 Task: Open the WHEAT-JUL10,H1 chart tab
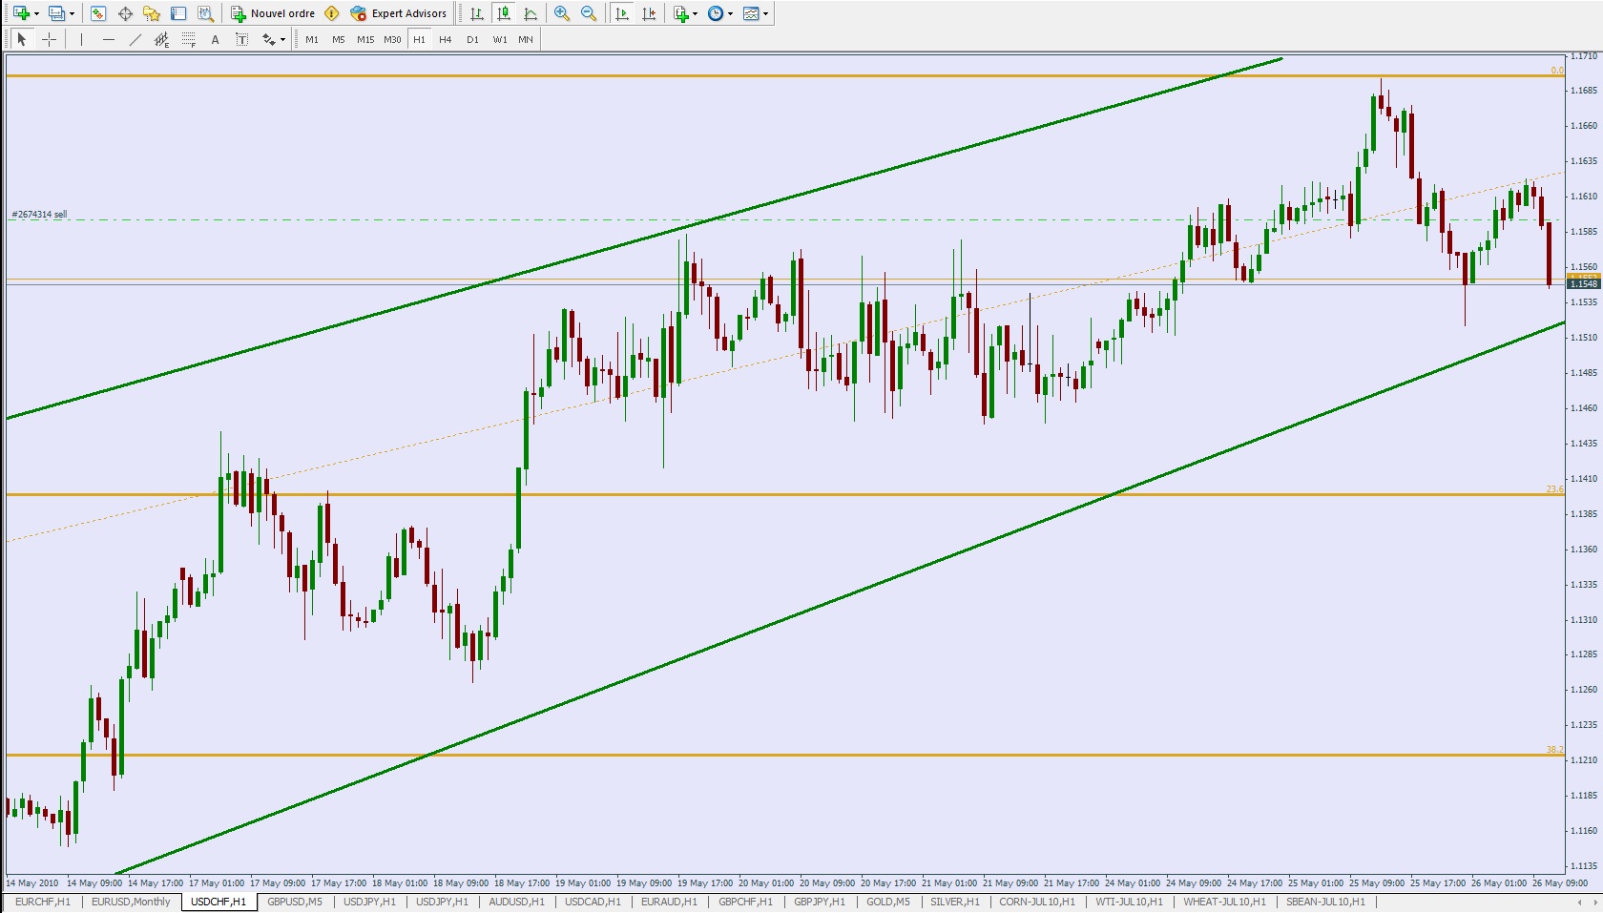click(x=1225, y=902)
